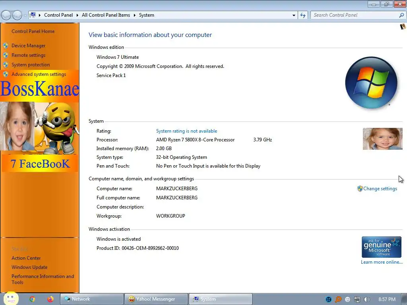Click the shield icon beside System protection
This screenshot has height=305, width=407.
[6, 65]
